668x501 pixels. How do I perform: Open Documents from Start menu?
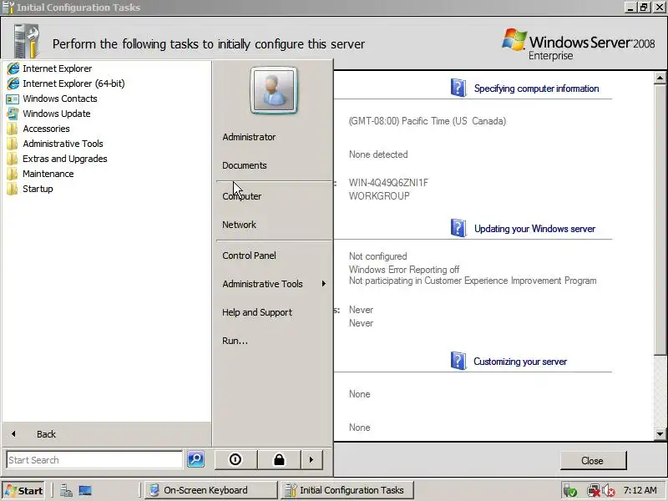tap(245, 165)
